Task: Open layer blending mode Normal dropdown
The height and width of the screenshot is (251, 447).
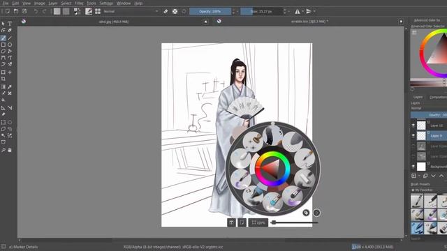Action: (x=429, y=109)
